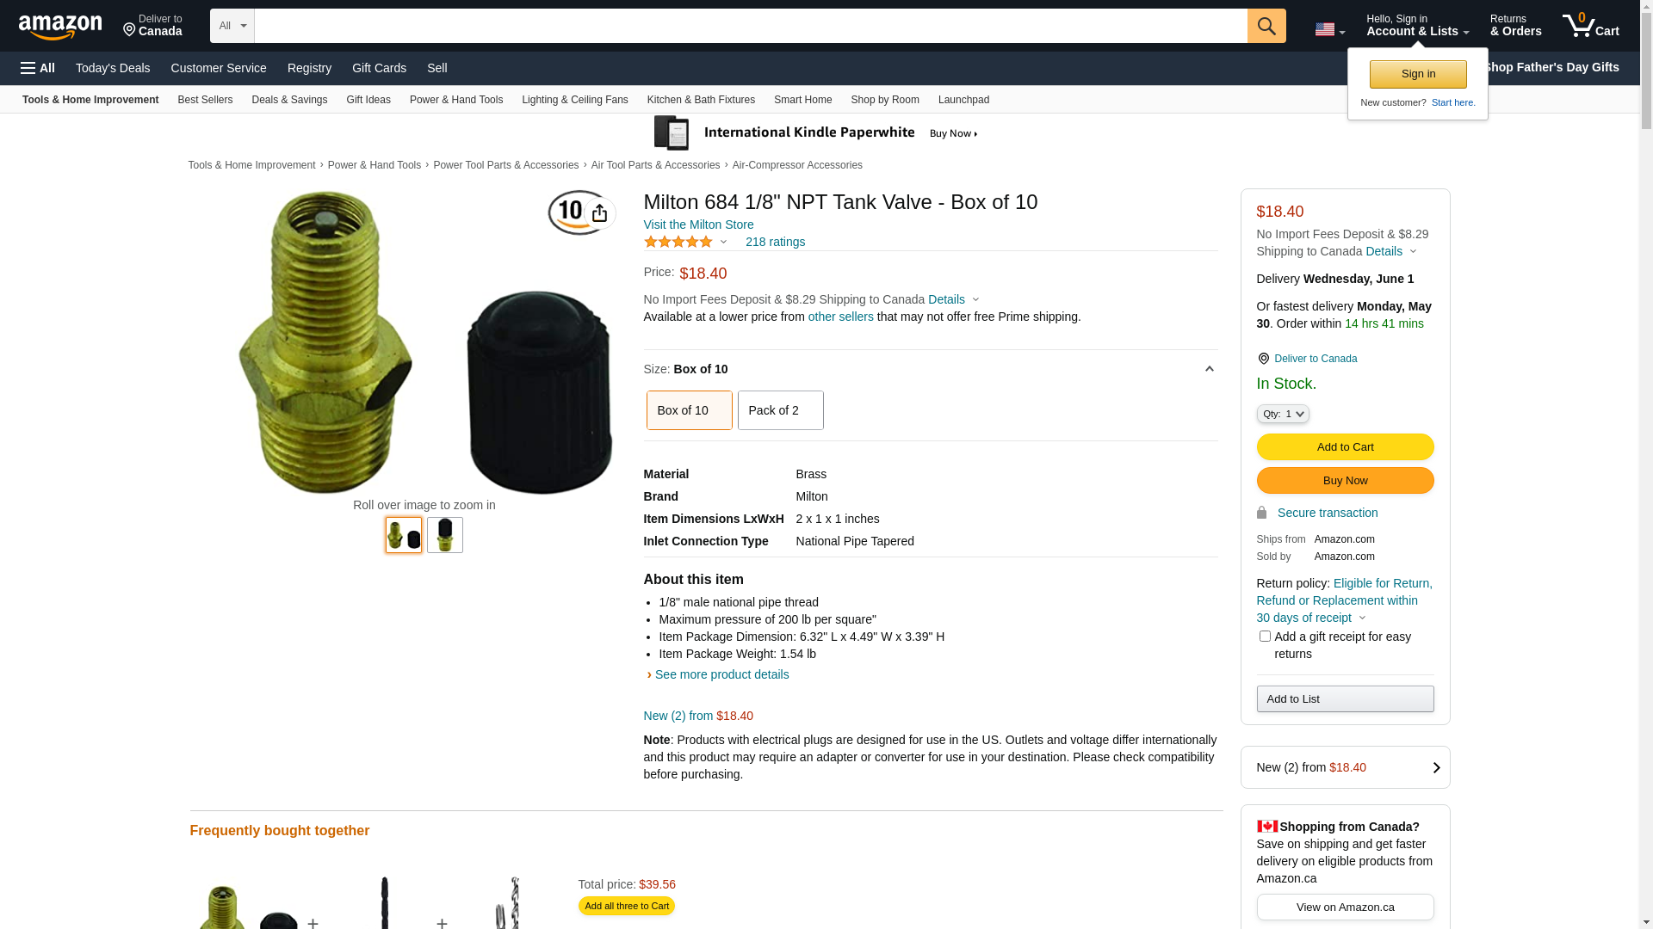Click the Add to Cart button
Viewport: 1653px width, 929px height.
click(x=1345, y=446)
